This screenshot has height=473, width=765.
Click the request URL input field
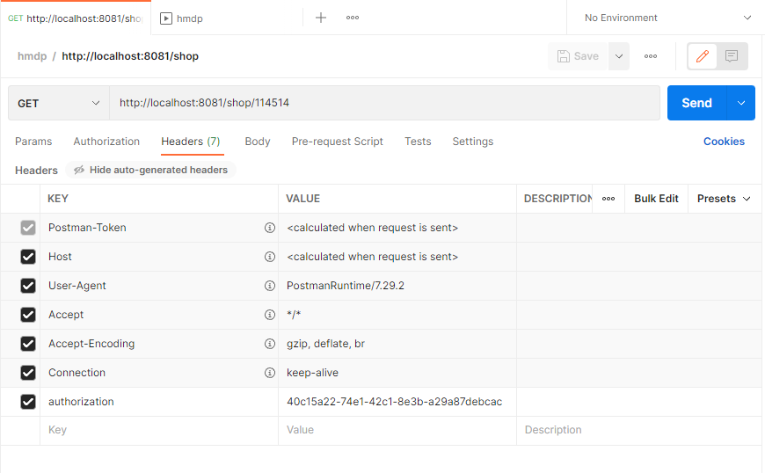[x=385, y=103]
